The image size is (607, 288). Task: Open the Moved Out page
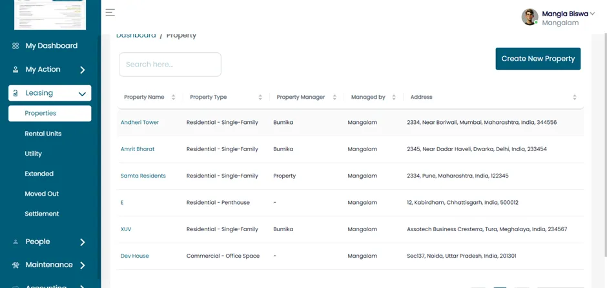tap(42, 194)
